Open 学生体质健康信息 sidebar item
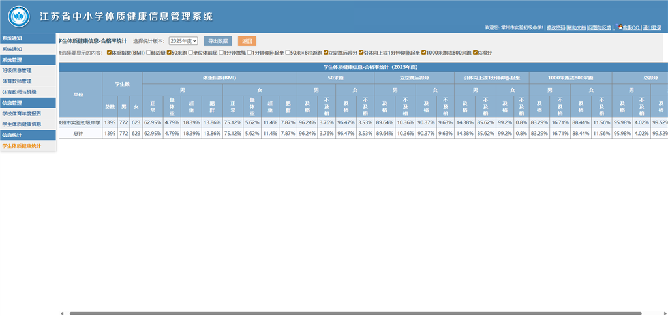Image resolution: width=668 pixels, height=316 pixels. point(22,124)
